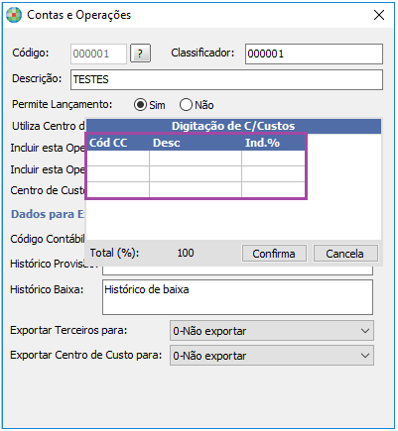398x431 pixels.
Task: Click the Classificador input field
Action: point(314,54)
